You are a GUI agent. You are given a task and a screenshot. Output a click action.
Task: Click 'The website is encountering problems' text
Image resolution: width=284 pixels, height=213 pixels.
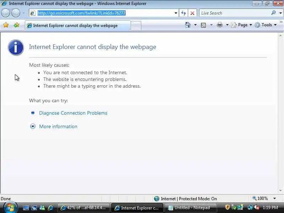pyautogui.click(x=85, y=79)
